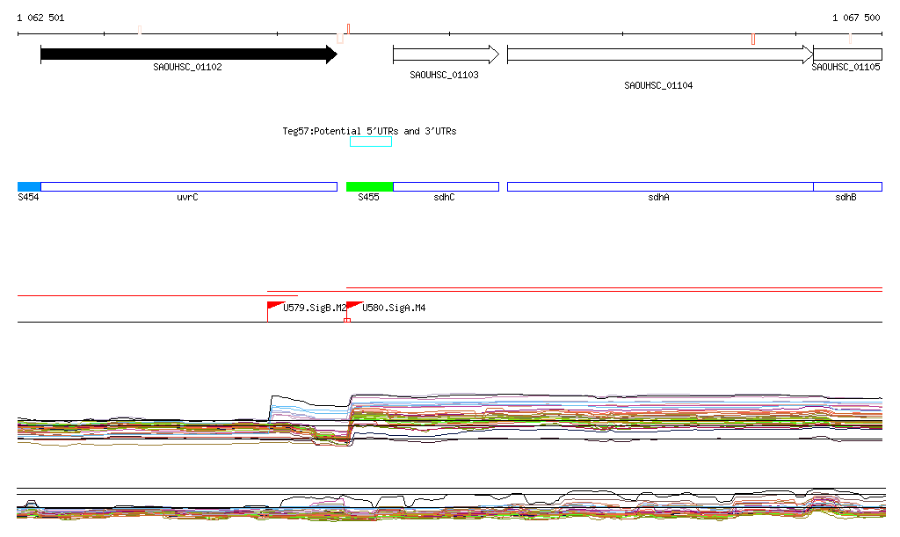Click the SAOUHSC_01105 gene box
The width and height of the screenshot is (900, 537).
(x=847, y=54)
